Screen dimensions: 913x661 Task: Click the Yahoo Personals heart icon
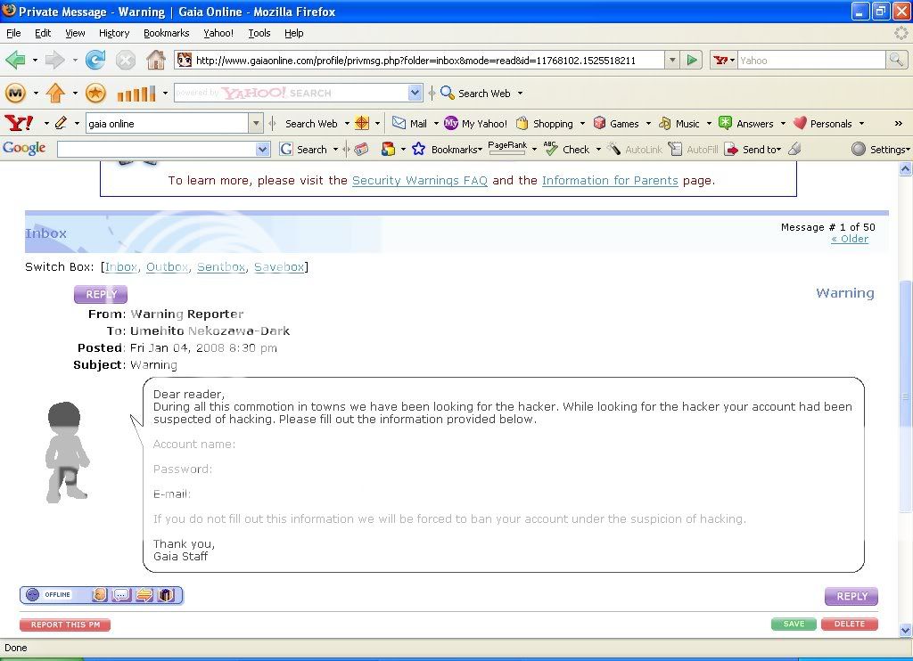[800, 124]
